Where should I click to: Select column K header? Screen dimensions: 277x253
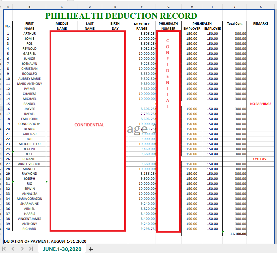click(x=261, y=7)
